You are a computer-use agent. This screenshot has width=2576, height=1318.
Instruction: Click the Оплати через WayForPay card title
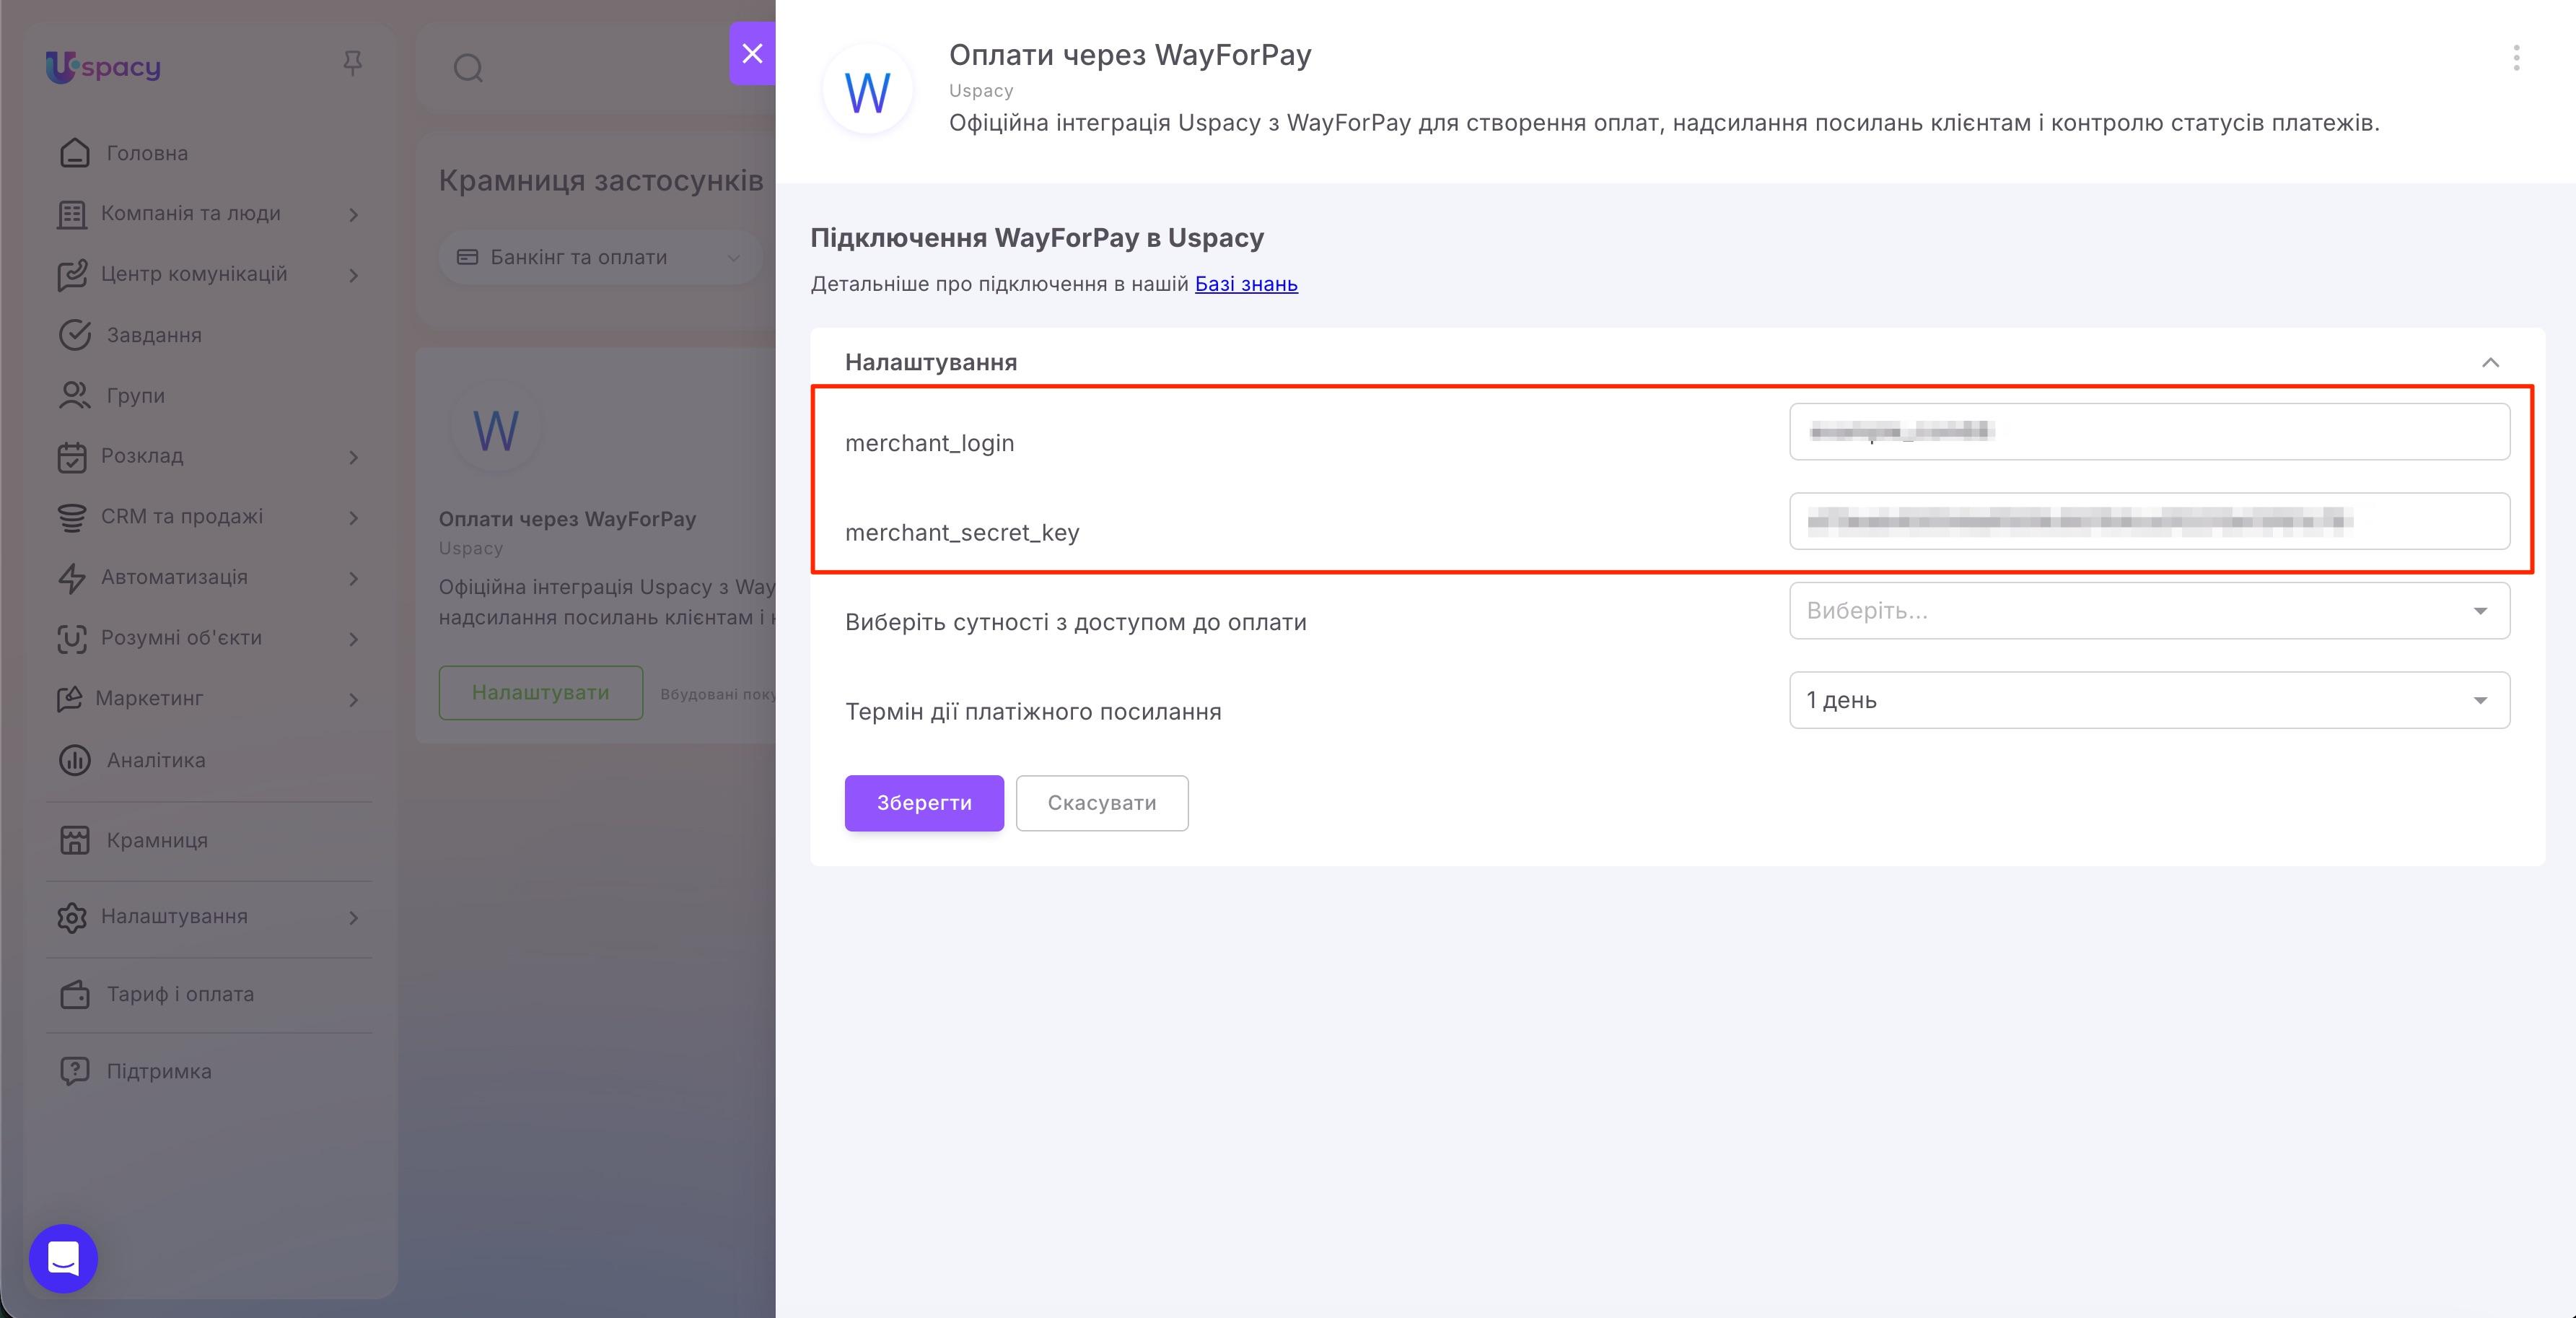[567, 519]
